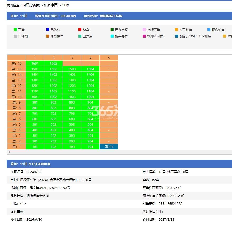Click the 地上层数: 16层 text
Screen dimensions: 232x225
pos(154,172)
